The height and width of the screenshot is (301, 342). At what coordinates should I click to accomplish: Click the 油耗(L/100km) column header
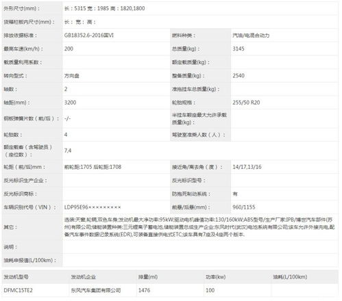(290, 277)
